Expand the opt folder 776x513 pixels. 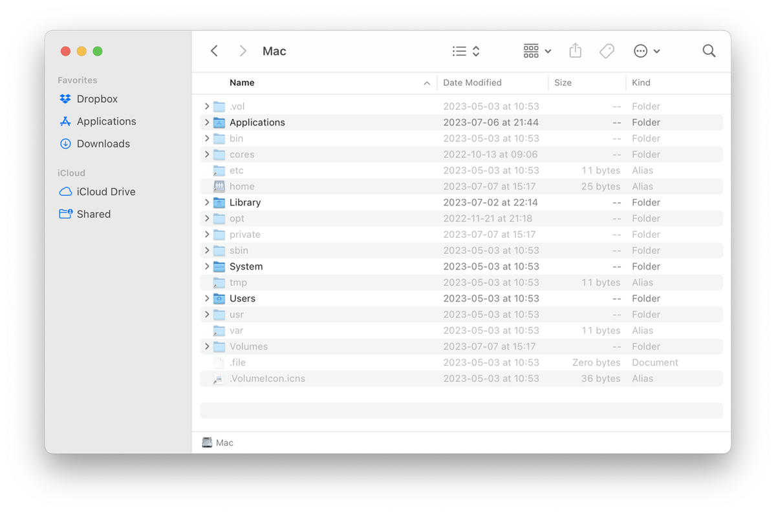[207, 218]
